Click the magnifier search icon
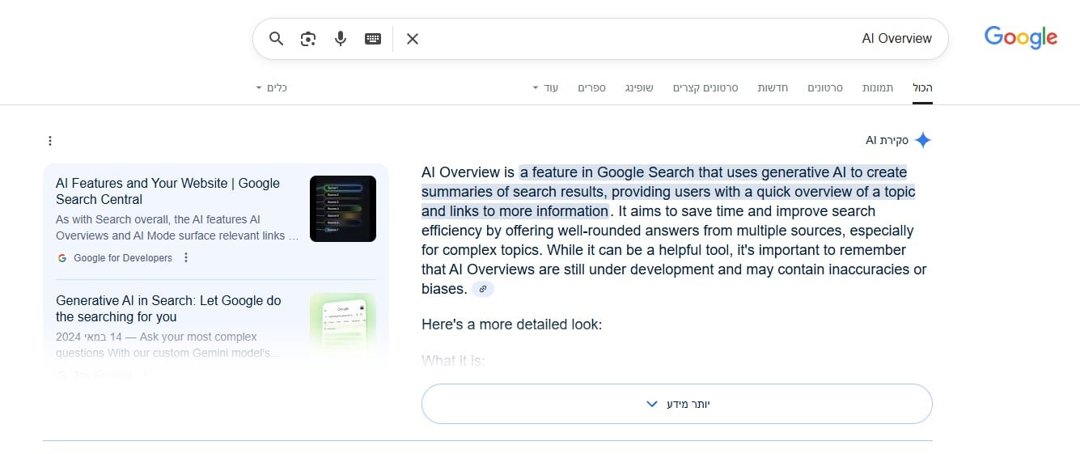This screenshot has height=454, width=1080. tap(276, 39)
